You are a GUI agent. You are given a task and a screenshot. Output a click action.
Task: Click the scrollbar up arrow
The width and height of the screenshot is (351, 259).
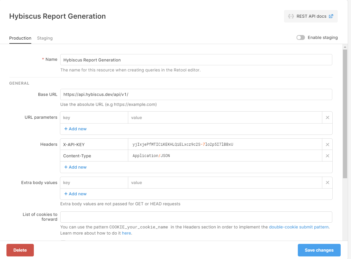pyautogui.click(x=345, y=47)
